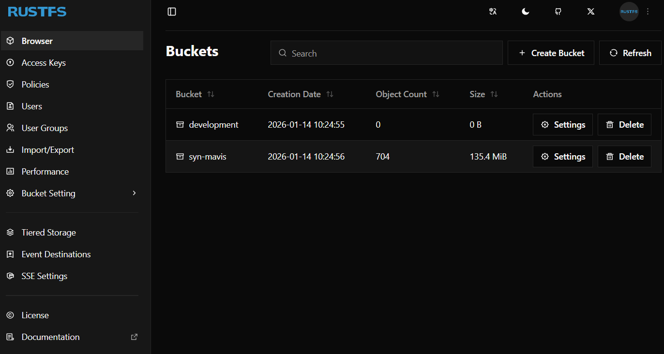The height and width of the screenshot is (354, 664).
Task: Open the search magnifier in the Buckets search bar
Action: [282, 53]
